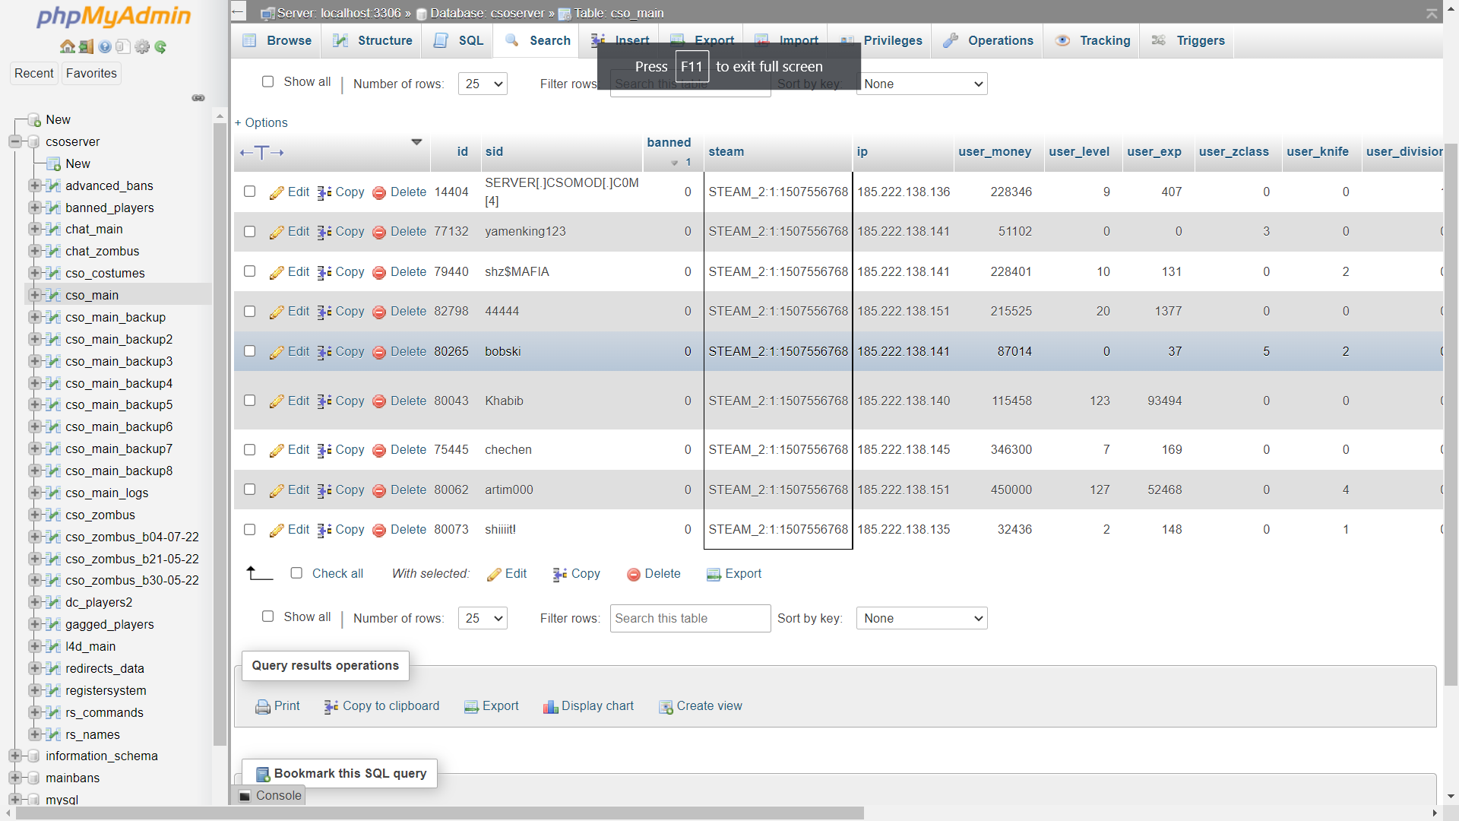
Task: Click the Bookmark this SQL query button
Action: point(340,773)
